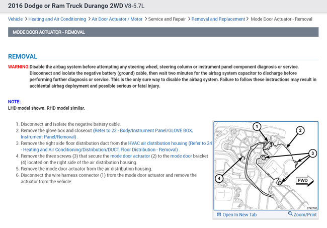This screenshot has width=327, height=228.
Task: Click step 5 Remove the mode door actuator
Action: [x=86, y=169]
